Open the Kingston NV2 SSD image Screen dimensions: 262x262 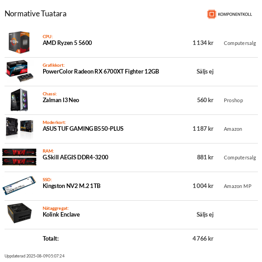click(x=19, y=185)
